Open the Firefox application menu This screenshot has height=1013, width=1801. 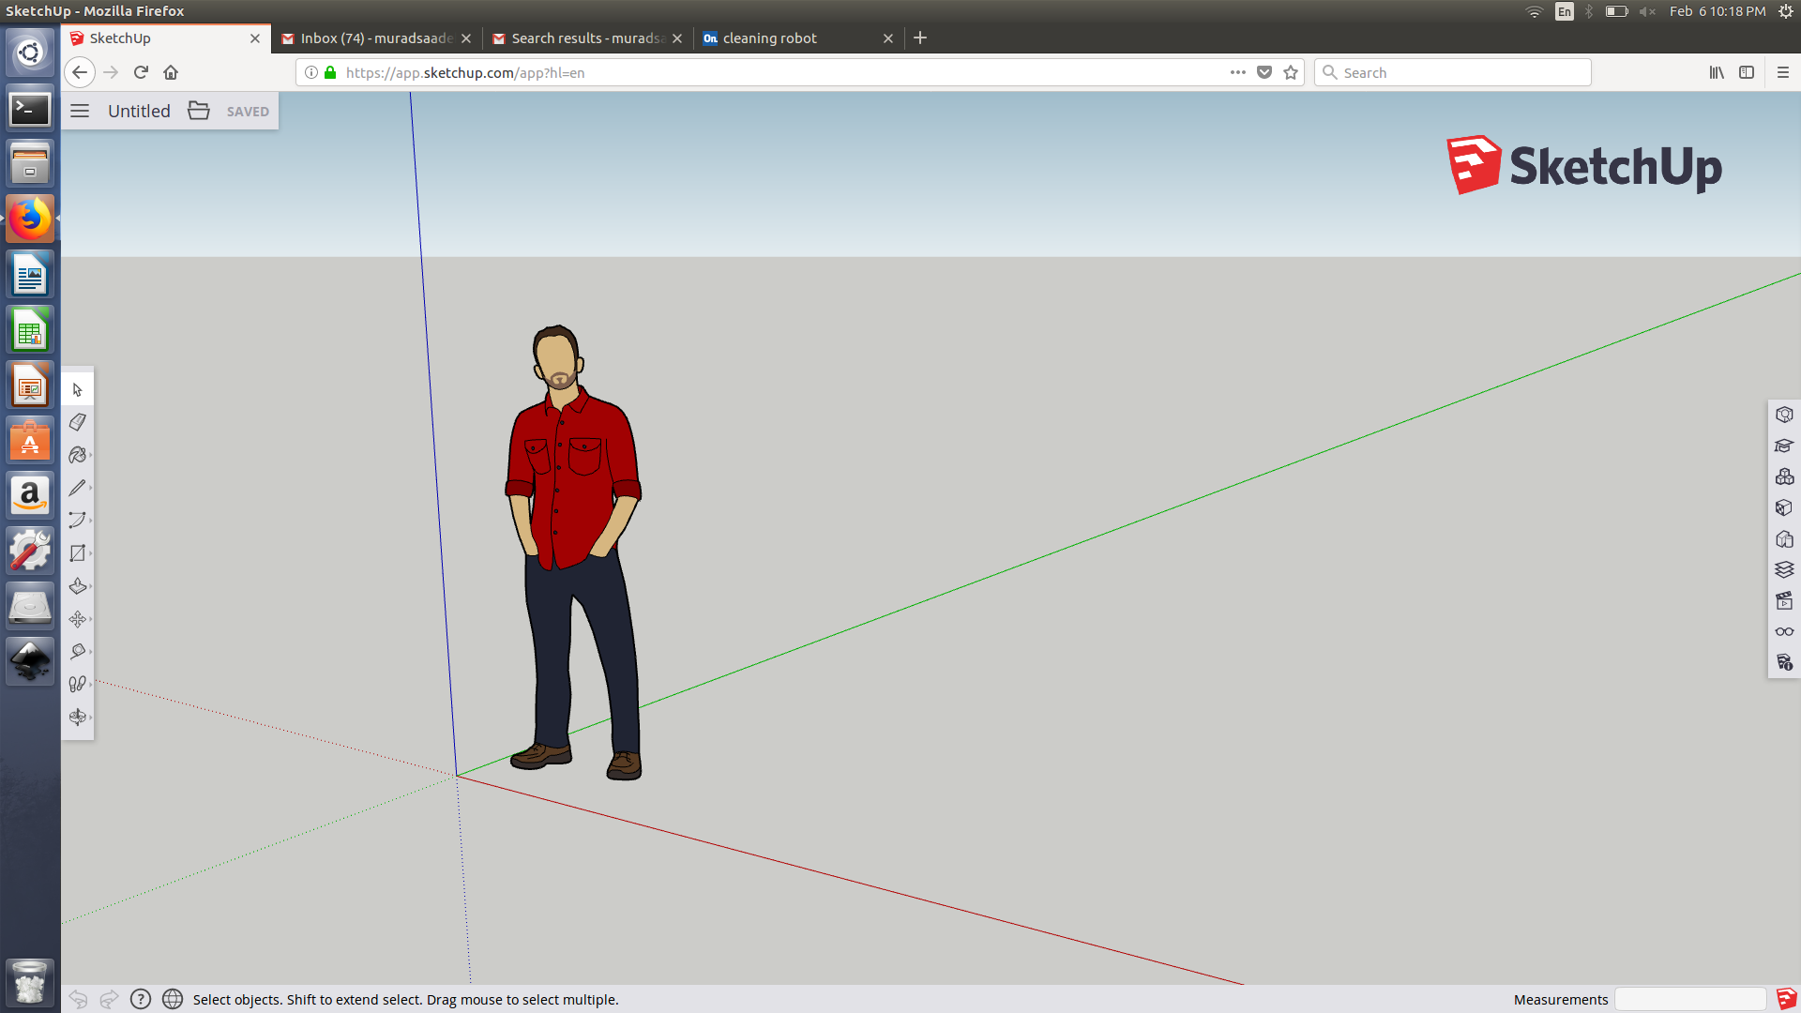coord(1783,72)
